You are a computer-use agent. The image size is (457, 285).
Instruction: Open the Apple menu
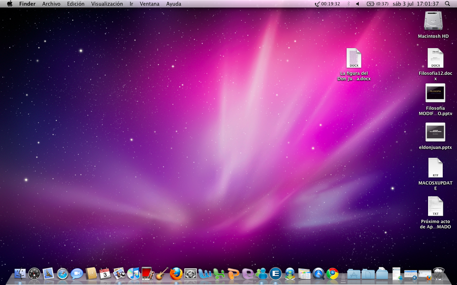click(10, 4)
